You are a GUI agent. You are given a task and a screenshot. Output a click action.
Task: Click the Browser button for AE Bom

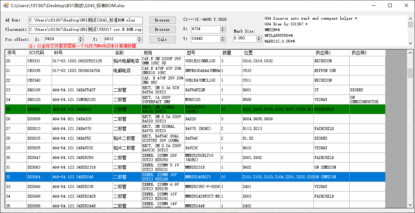pyautogui.click(x=162, y=20)
